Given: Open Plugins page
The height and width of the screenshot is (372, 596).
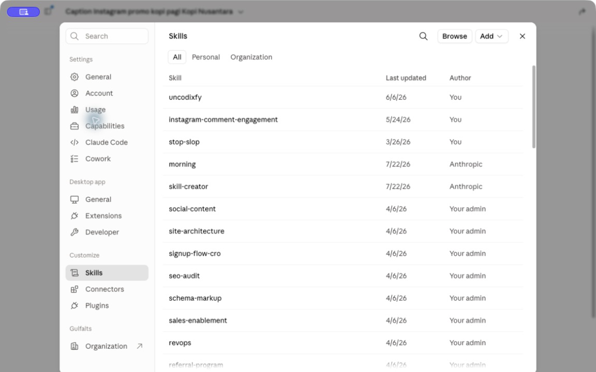Looking at the screenshot, I should 107,305.
